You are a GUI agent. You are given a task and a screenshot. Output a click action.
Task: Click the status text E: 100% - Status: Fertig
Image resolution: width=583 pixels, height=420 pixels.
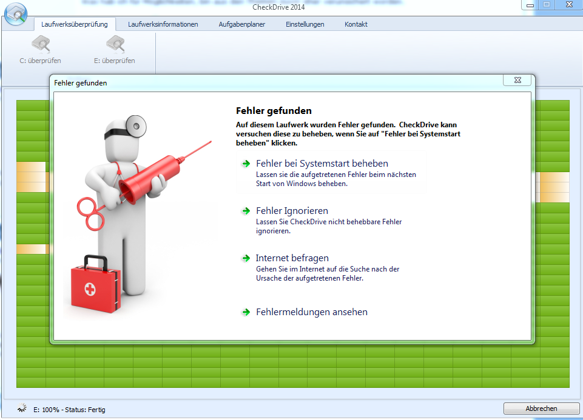point(69,410)
